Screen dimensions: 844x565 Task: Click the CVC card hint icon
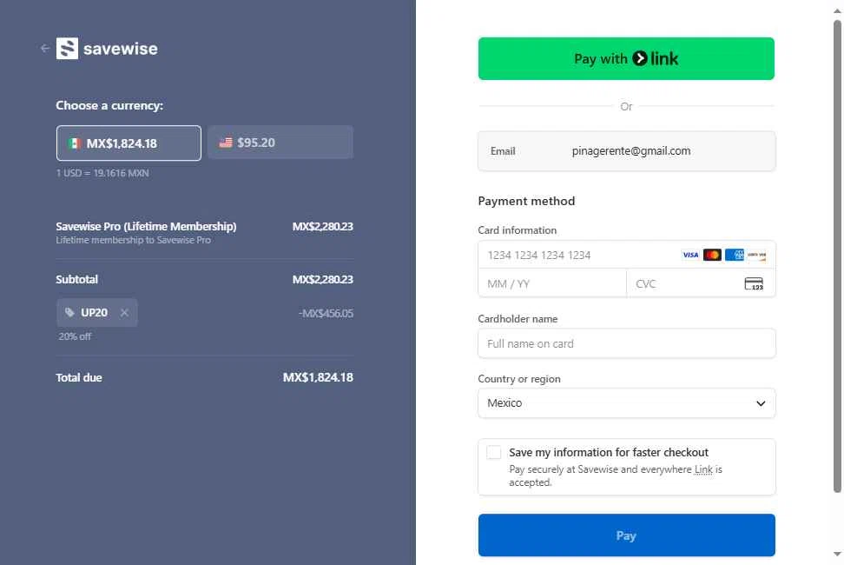(754, 284)
